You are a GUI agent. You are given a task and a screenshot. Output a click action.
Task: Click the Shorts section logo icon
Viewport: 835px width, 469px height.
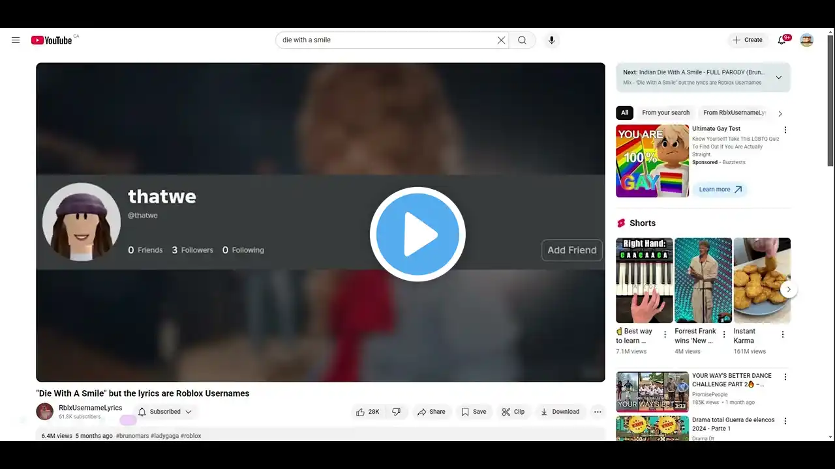(621, 223)
